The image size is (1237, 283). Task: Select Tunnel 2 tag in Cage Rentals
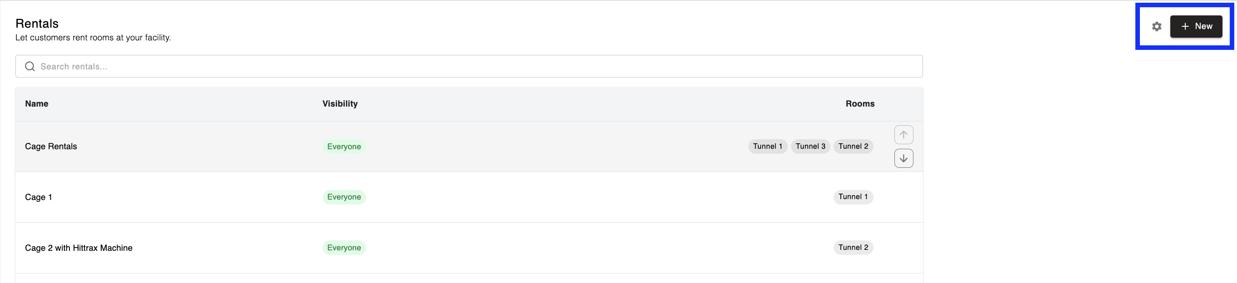853,146
